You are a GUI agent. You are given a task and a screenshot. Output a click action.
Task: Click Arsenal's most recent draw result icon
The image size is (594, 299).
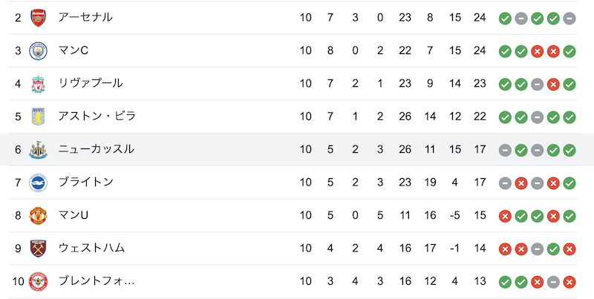(x=569, y=18)
